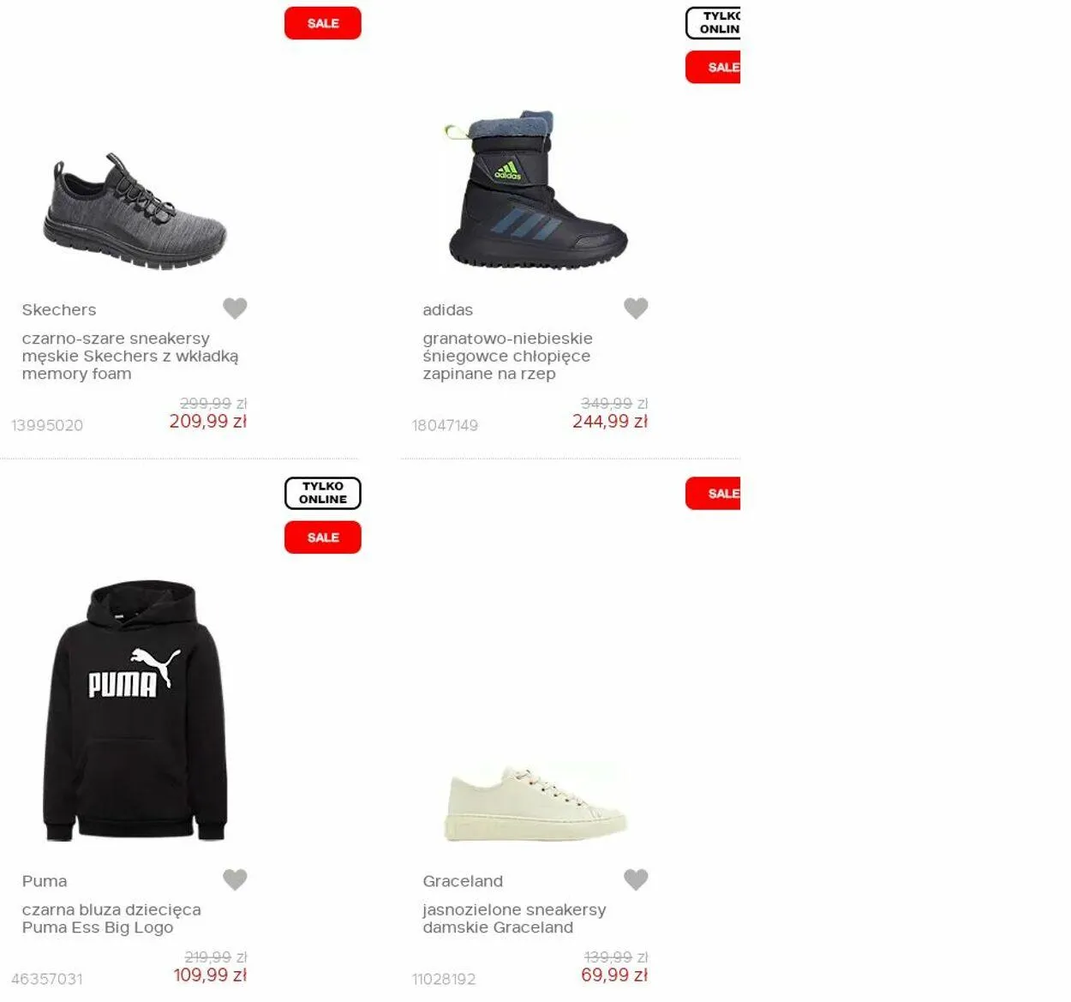Image resolution: width=1071 pixels, height=1002 pixels.
Task: Open jasnozielone sneakersy damskie Graceland link
Action: pyautogui.click(x=514, y=918)
